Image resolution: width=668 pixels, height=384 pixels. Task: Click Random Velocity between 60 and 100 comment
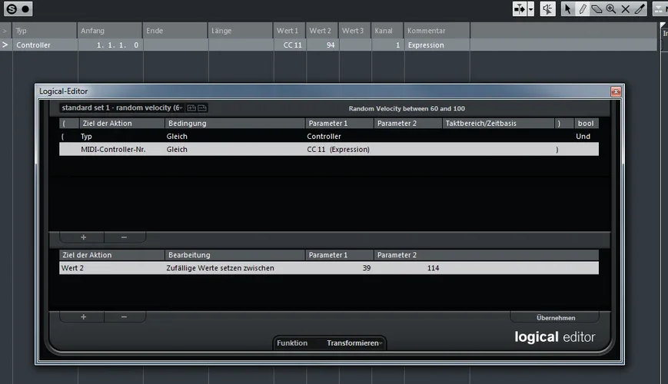[x=407, y=108]
